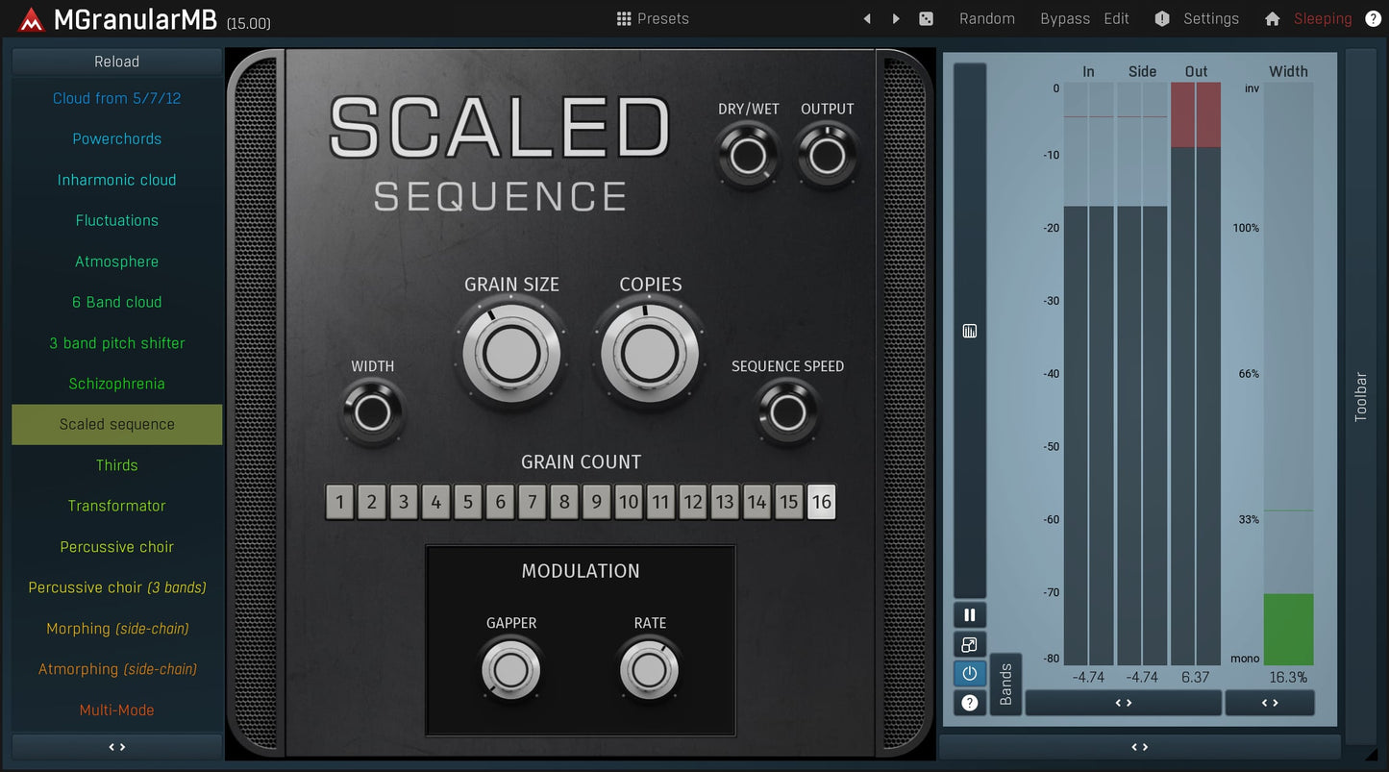Screen dimensions: 1389x772
Task: Pause the meter display
Action: [969, 615]
